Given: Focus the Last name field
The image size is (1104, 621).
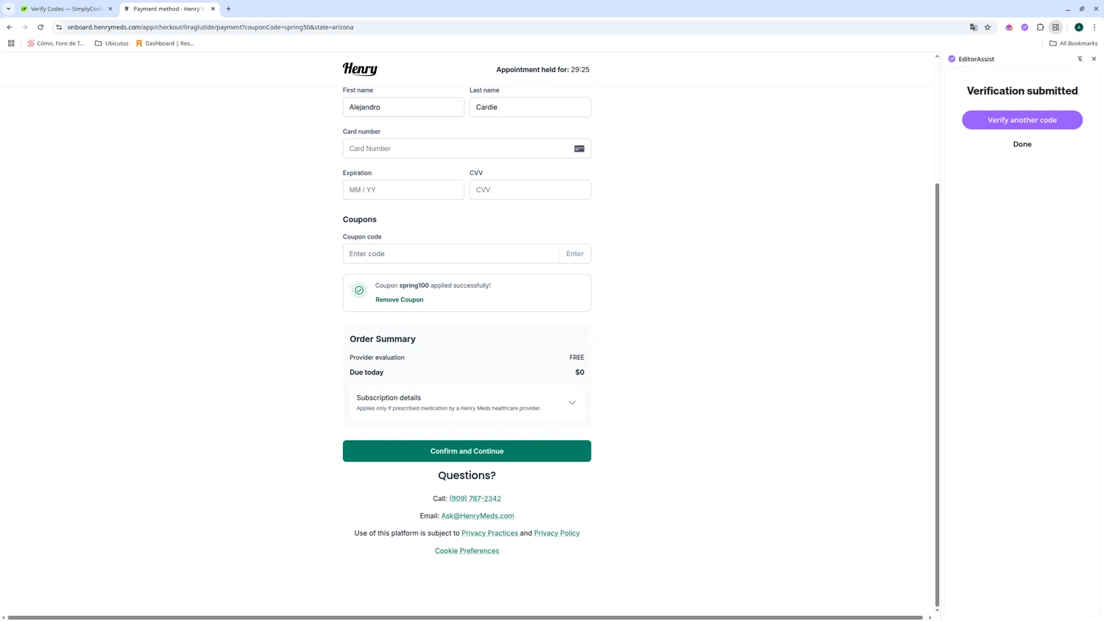Looking at the screenshot, I should tap(530, 107).
